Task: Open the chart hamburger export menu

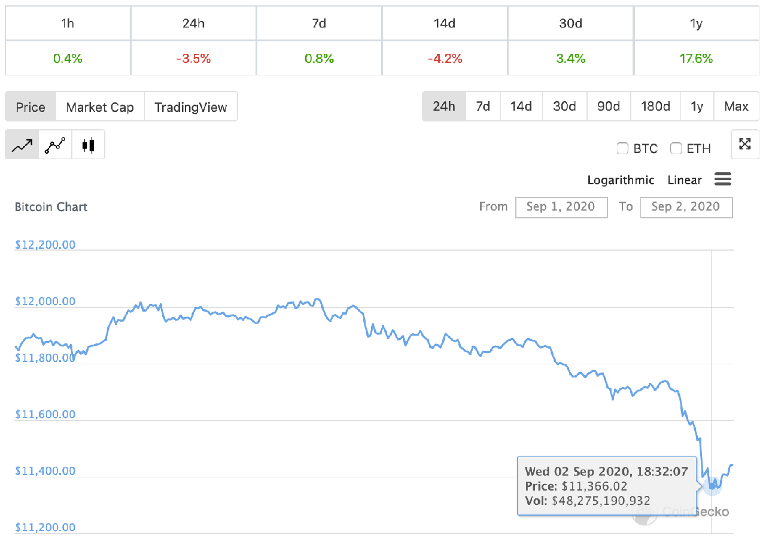Action: coord(723,179)
